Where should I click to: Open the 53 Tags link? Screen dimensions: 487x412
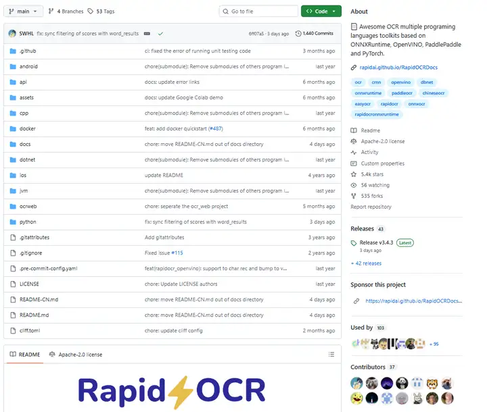pos(101,11)
